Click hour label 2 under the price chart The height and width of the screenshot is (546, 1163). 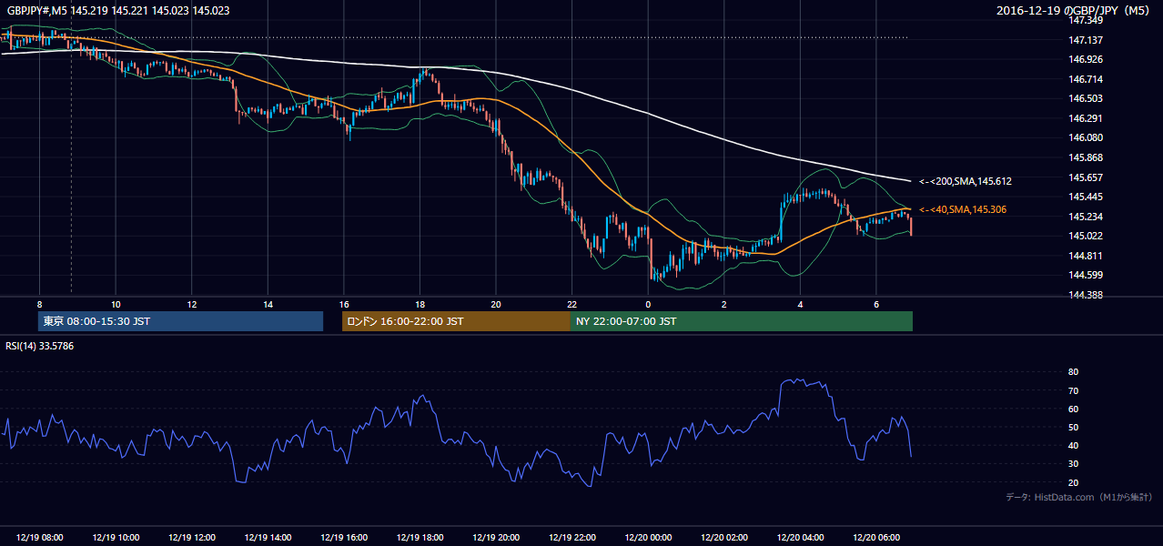click(x=723, y=304)
